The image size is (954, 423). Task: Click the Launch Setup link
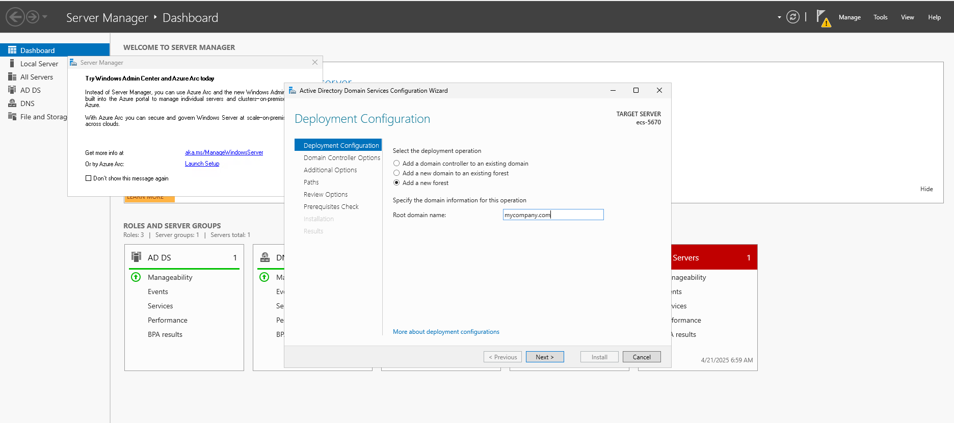(202, 164)
